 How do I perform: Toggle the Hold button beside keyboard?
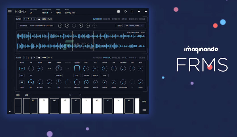coord(144,110)
